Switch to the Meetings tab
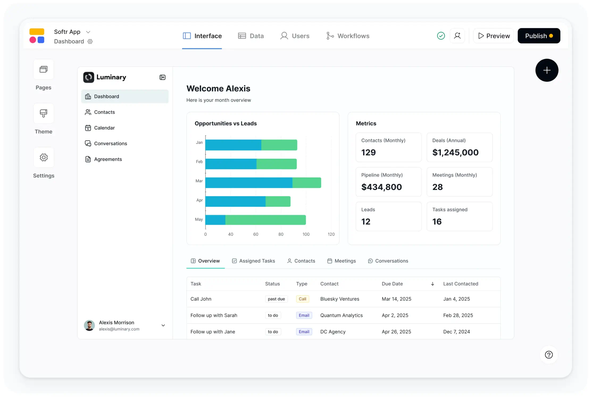 coord(341,261)
